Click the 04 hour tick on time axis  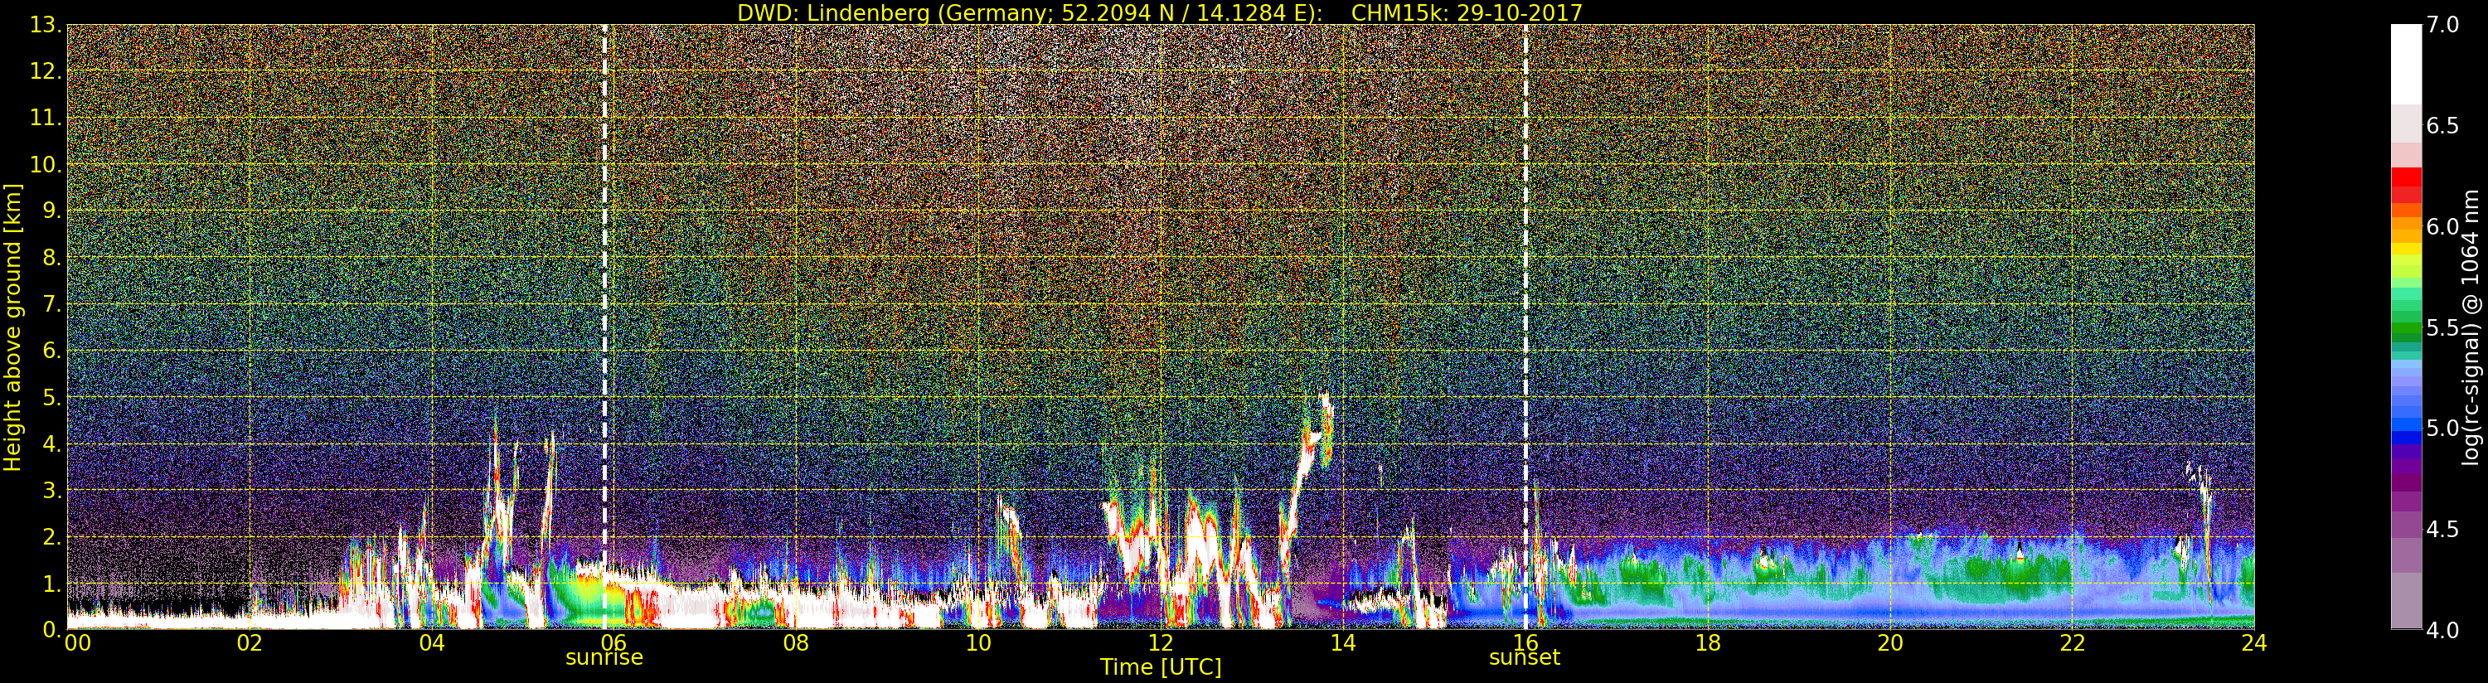pyautogui.click(x=432, y=643)
